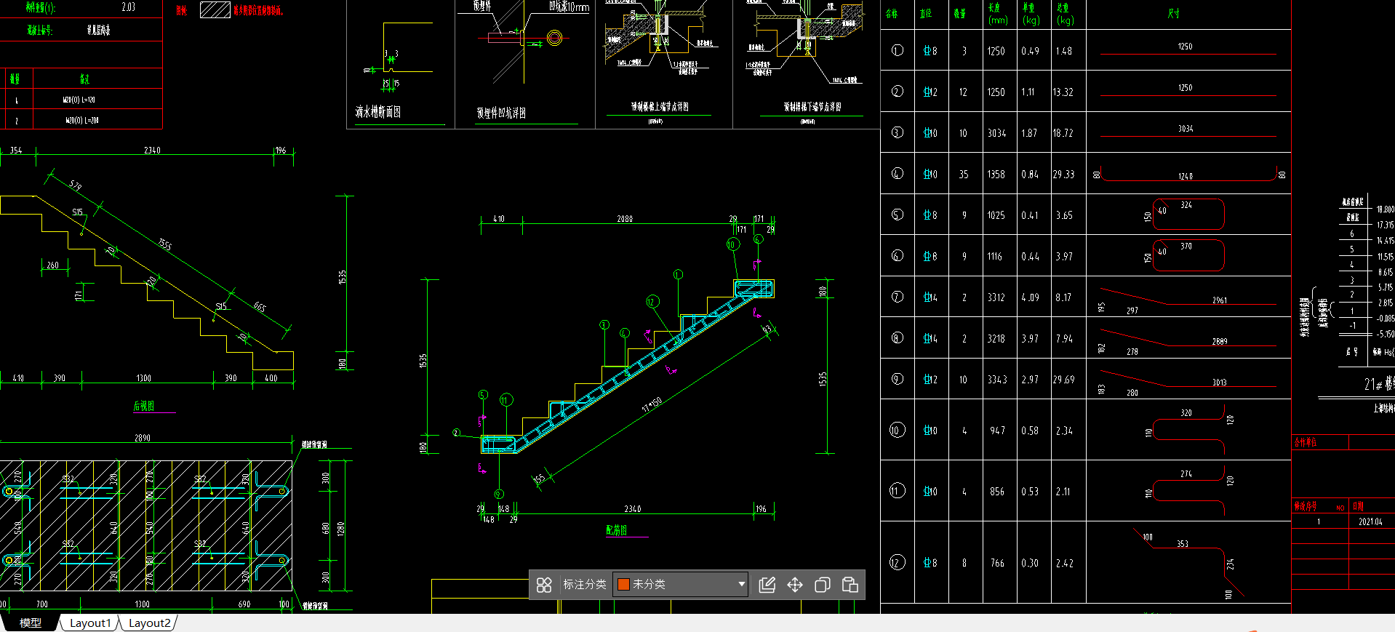The image size is (1395, 632).
Task: Click the 1116 length cell in rebar table
Action: pyautogui.click(x=995, y=257)
